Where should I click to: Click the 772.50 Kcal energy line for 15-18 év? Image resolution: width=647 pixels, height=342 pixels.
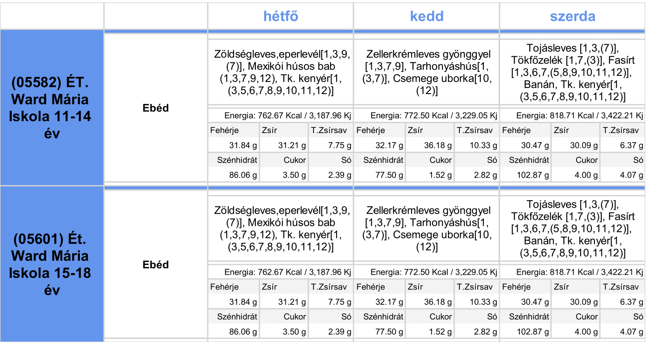point(433,272)
